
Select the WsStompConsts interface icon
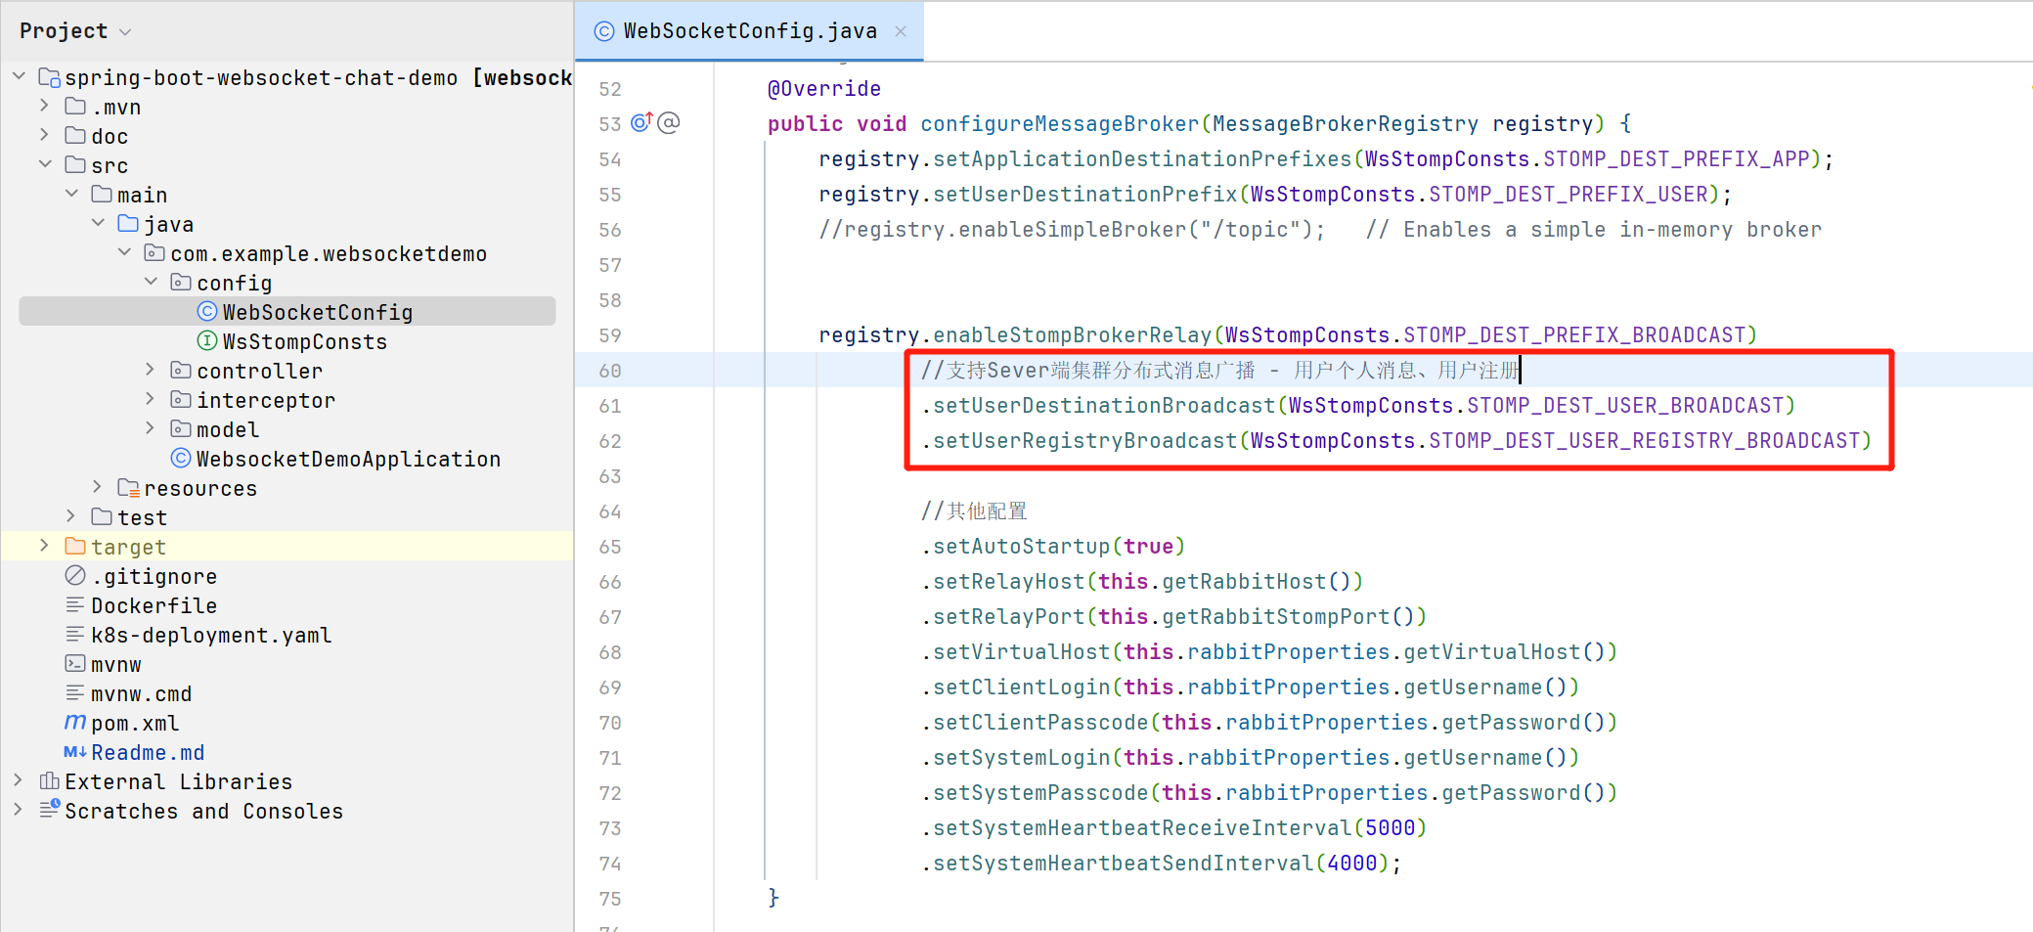click(x=206, y=340)
